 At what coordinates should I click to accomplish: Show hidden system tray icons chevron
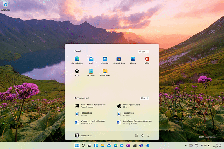coord(186,145)
